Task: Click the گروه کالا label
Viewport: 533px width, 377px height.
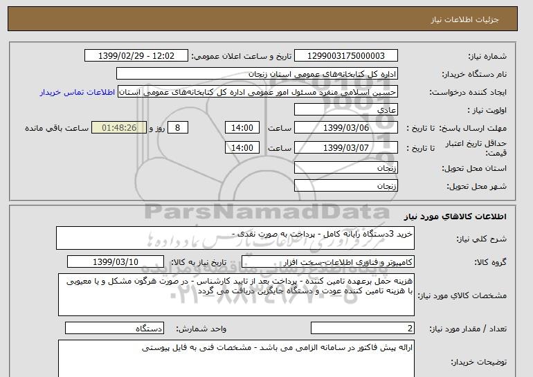Action: [x=491, y=262]
